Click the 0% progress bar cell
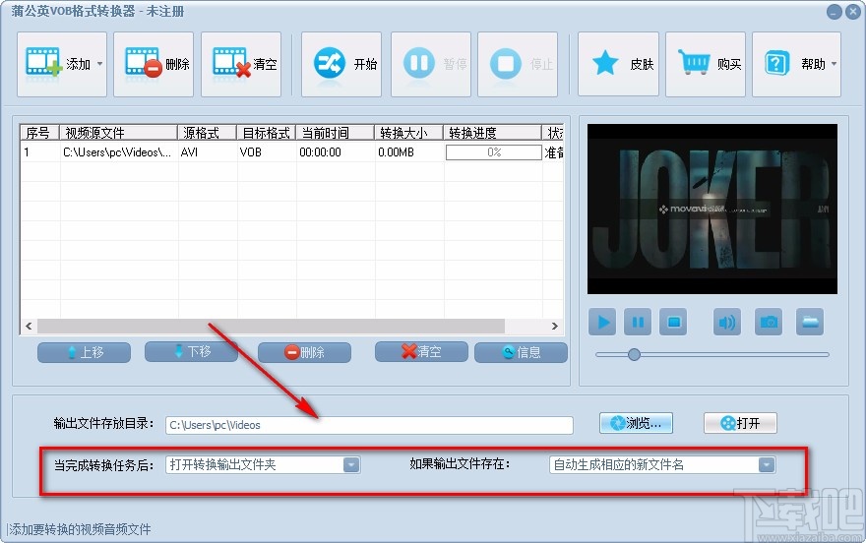Screen dimensions: 866x543 [494, 152]
